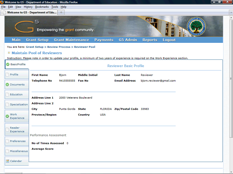Screen dimensions: 233x174
Task: Click the calendar icon in the sidebar
Action: [7, 161]
